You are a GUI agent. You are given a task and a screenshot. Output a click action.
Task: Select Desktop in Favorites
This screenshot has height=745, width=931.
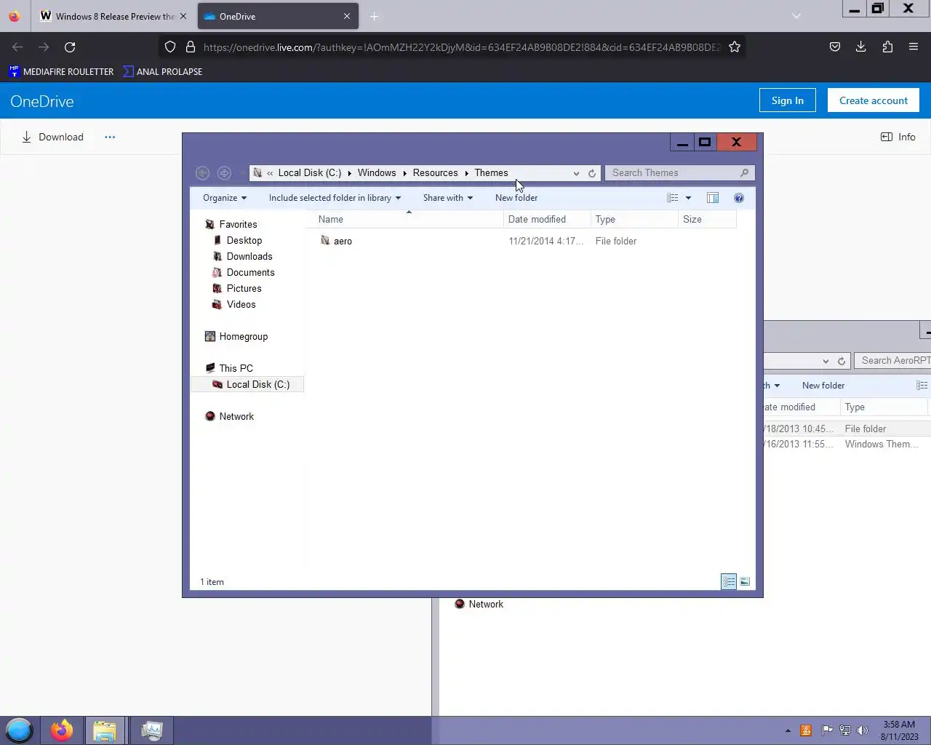click(x=244, y=240)
